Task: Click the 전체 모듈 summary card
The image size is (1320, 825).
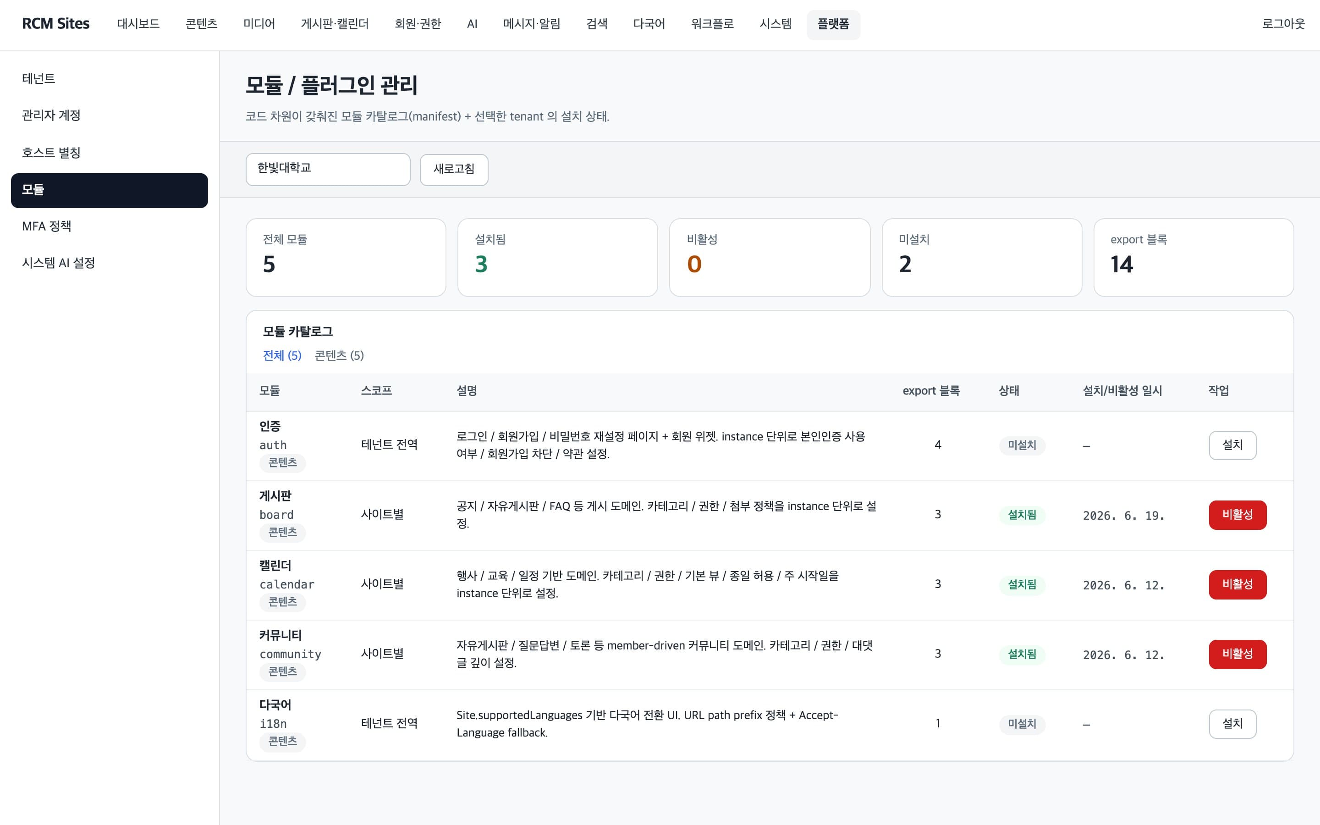Action: (x=346, y=258)
